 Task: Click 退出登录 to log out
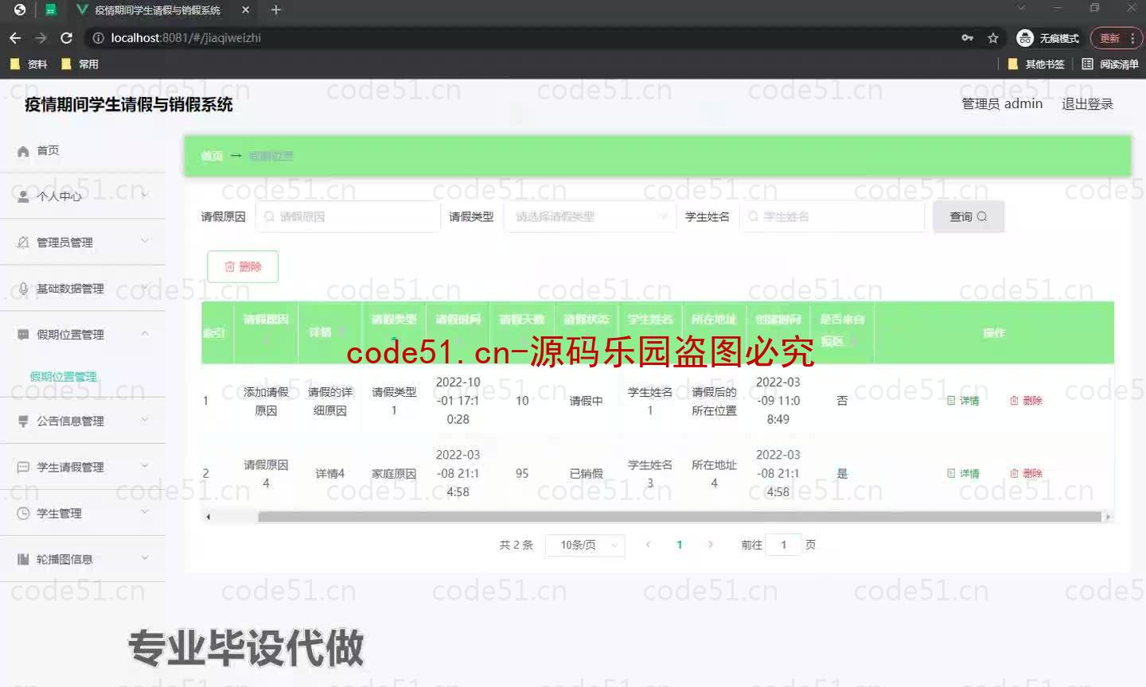tap(1087, 104)
